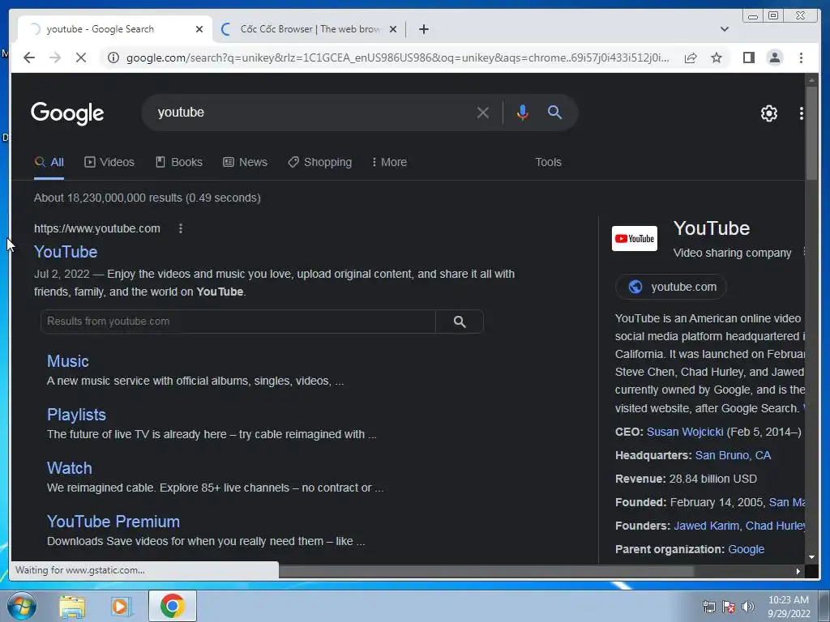Launch Windows Media Player from taskbar
The height and width of the screenshot is (622, 830).
[121, 607]
